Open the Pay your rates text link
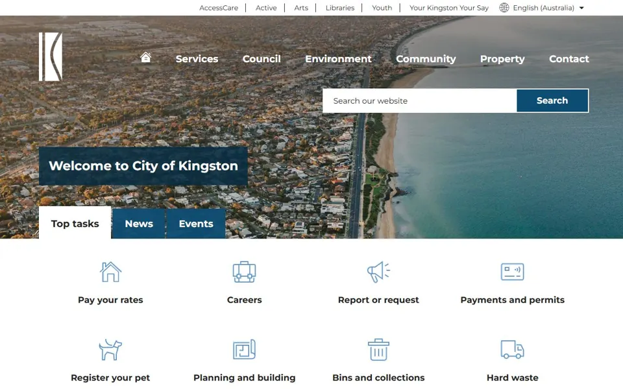 pyautogui.click(x=110, y=300)
